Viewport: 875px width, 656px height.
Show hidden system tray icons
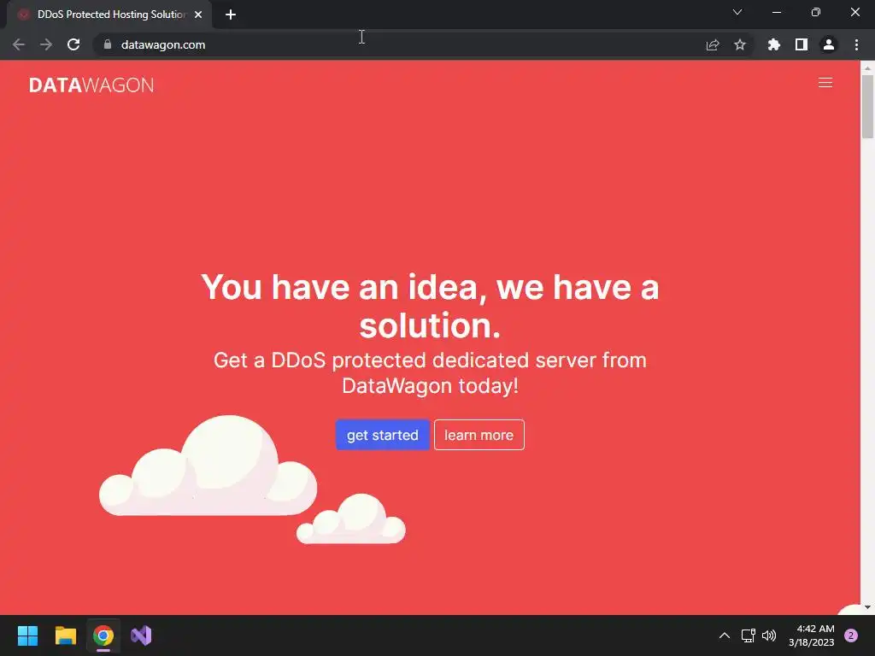point(725,635)
